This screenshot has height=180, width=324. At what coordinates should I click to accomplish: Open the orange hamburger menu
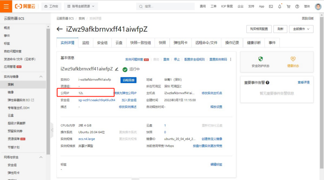click(x=6, y=6)
